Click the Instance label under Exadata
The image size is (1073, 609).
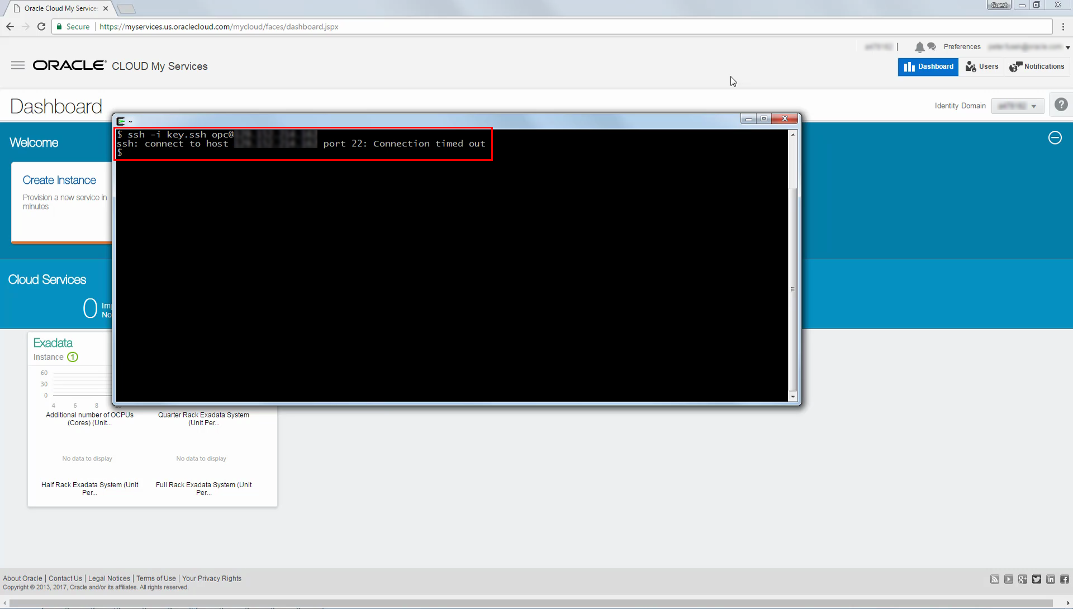pos(49,357)
